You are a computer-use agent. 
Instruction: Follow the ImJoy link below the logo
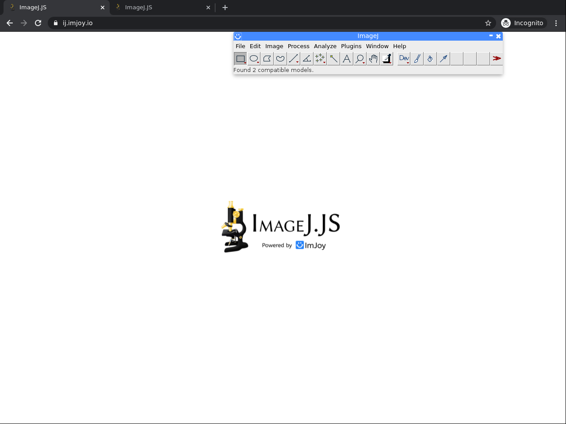311,245
